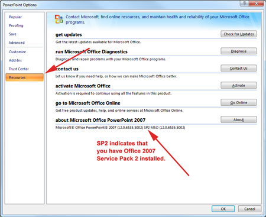This screenshot has width=266, height=217.
Task: Click 'Get free product updates' description text
Action: 119,111
